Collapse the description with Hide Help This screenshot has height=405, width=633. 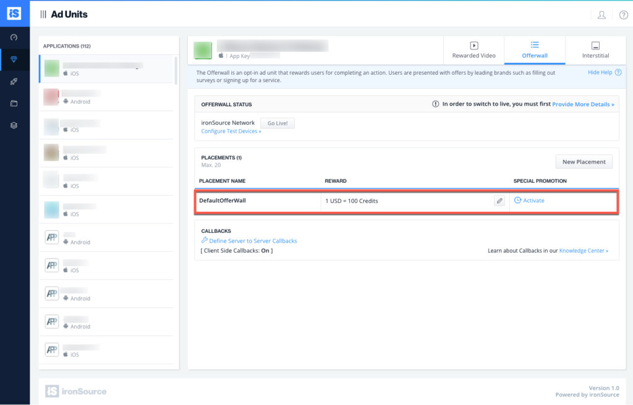tap(600, 72)
